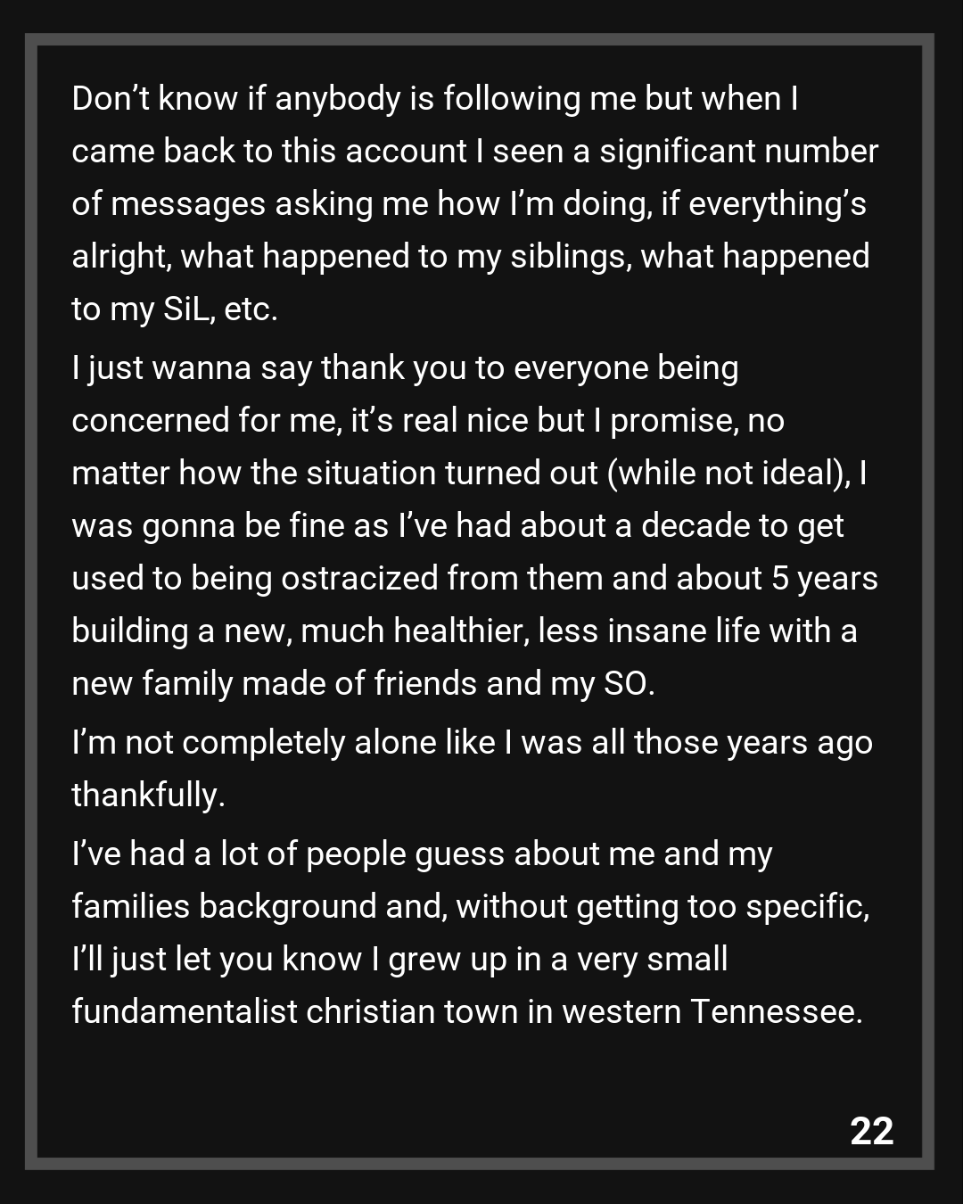Click the word "fundamentalist"
Viewport: 963px width, 1204px height.
coord(184,1011)
